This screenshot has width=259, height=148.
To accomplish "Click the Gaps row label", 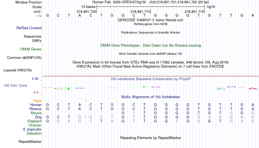I will (x=37, y=101).
